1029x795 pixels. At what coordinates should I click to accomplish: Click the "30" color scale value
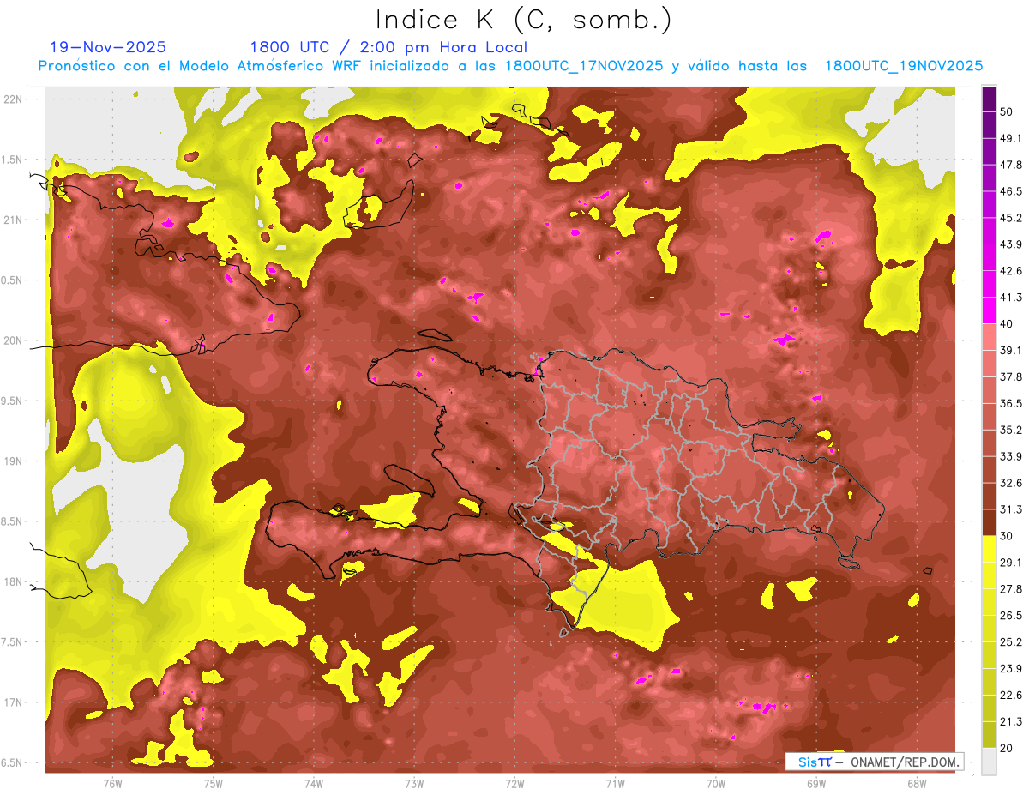[1008, 536]
